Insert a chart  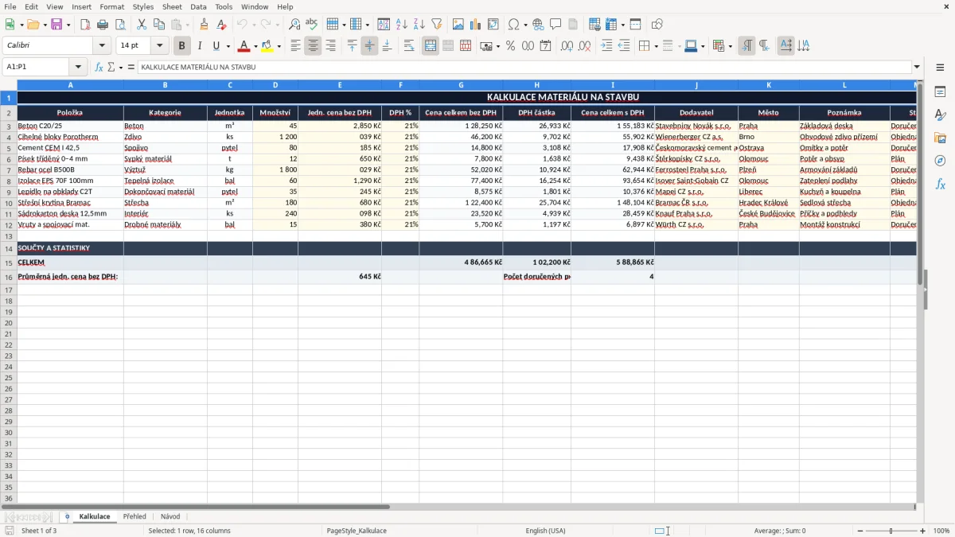pos(476,25)
